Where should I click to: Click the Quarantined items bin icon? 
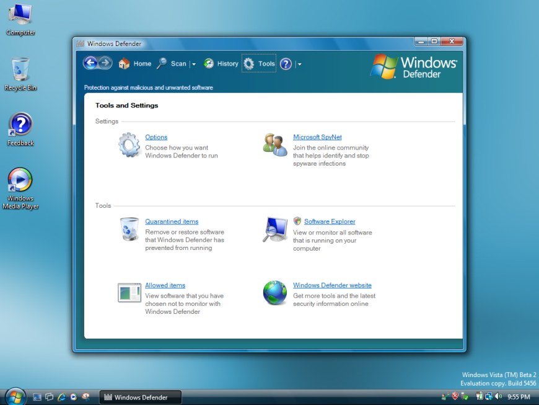coord(129,229)
